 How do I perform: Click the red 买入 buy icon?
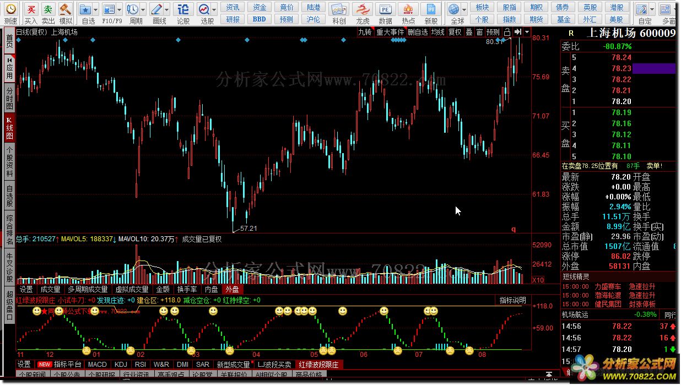click(x=31, y=9)
